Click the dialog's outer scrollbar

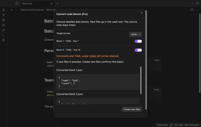click(x=146, y=60)
